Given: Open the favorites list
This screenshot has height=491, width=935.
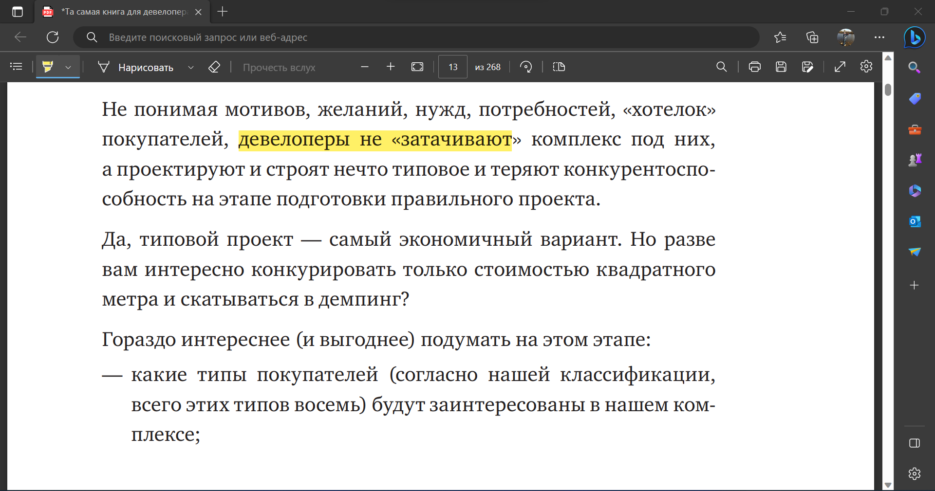Looking at the screenshot, I should coord(780,37).
